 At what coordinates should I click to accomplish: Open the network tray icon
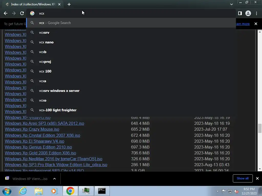click(230, 191)
